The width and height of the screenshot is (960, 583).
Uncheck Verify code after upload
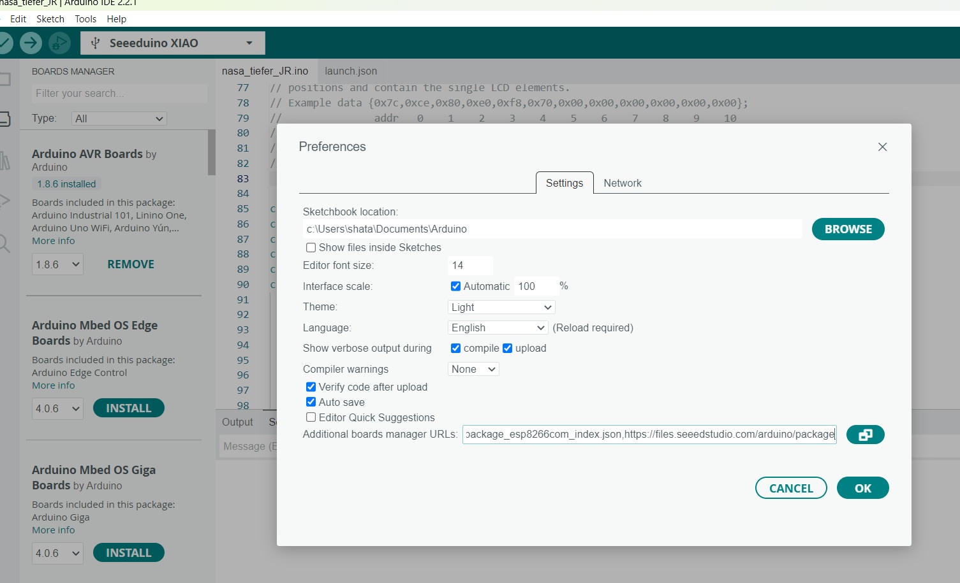(x=311, y=387)
